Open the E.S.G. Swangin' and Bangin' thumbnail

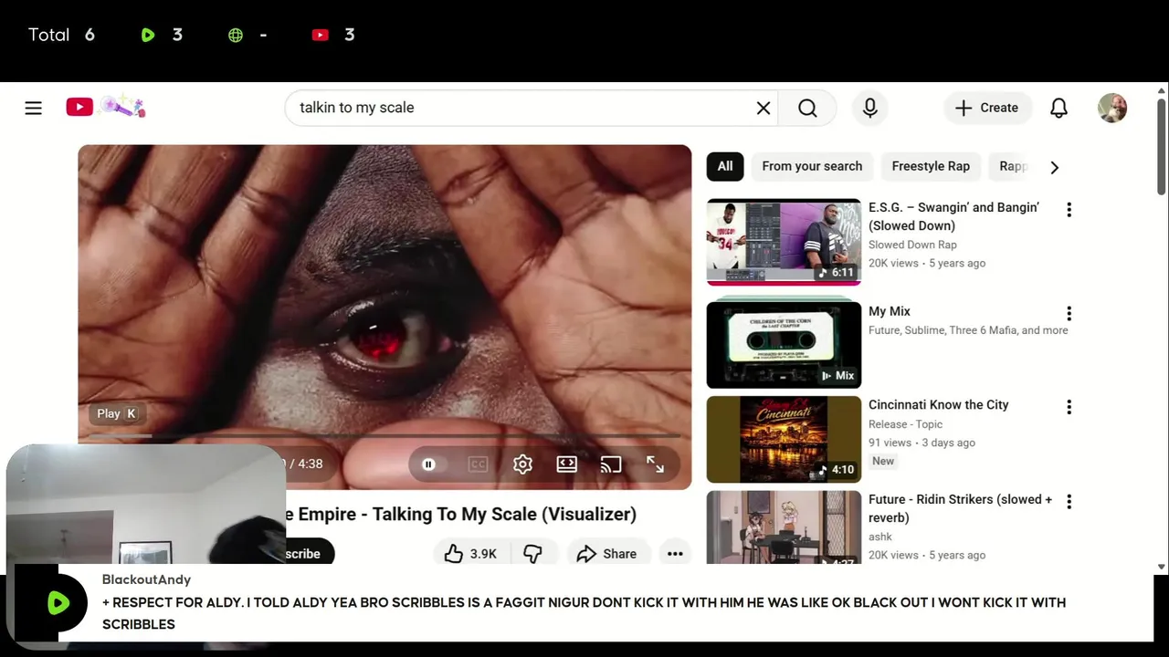pos(784,242)
